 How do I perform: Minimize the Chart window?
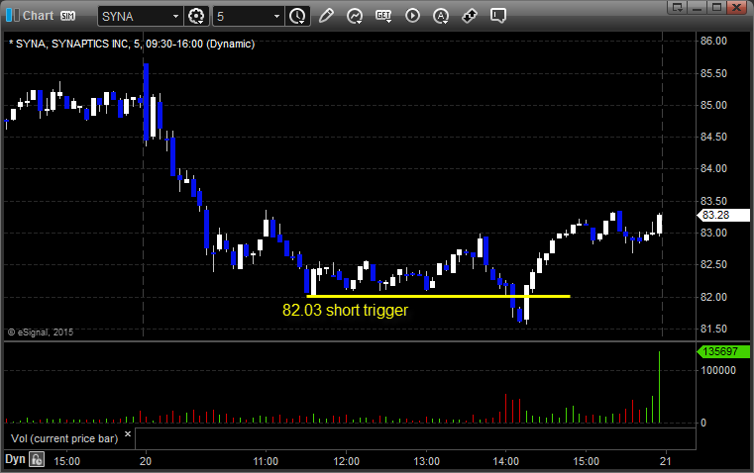point(697,7)
